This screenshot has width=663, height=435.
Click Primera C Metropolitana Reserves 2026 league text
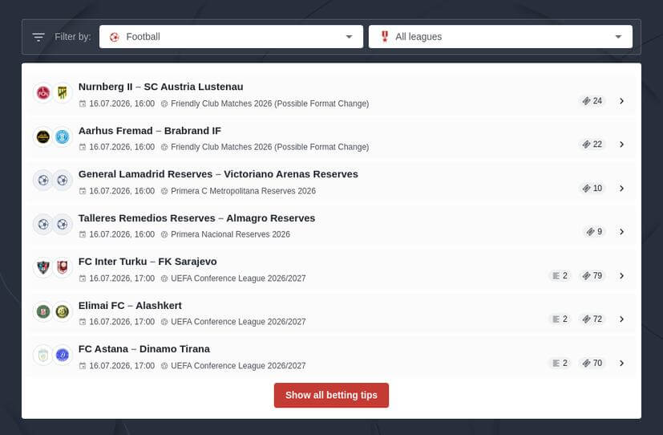(x=243, y=191)
